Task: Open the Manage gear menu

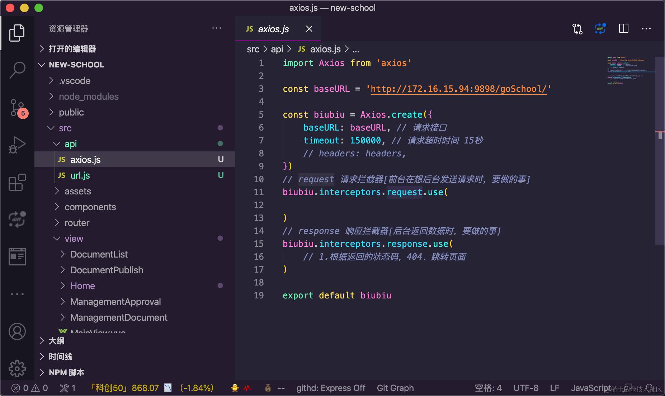Action: pos(17,368)
